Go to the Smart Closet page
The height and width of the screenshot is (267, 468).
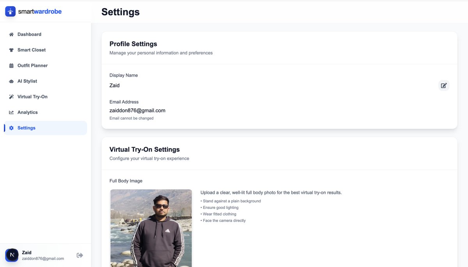(32, 50)
